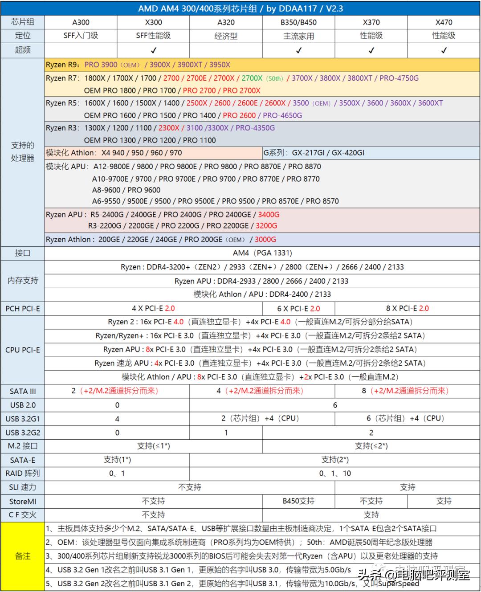Click the AM4（PGA 1331）interface cell
Screen dimensions: 481x592
tap(262, 253)
